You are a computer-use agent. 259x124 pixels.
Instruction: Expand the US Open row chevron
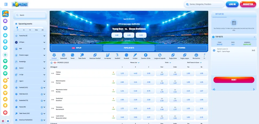(44, 42)
